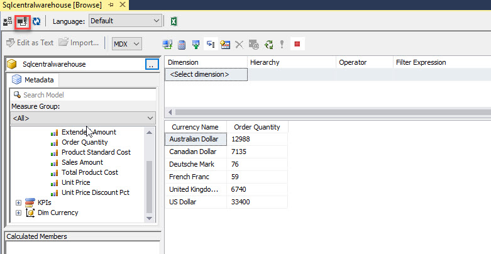Select the United Kingdo... cell
491x254 pixels.
pyautogui.click(x=196, y=189)
